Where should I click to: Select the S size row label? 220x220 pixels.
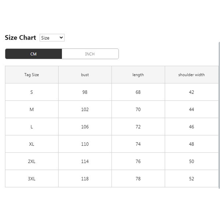tap(32, 92)
